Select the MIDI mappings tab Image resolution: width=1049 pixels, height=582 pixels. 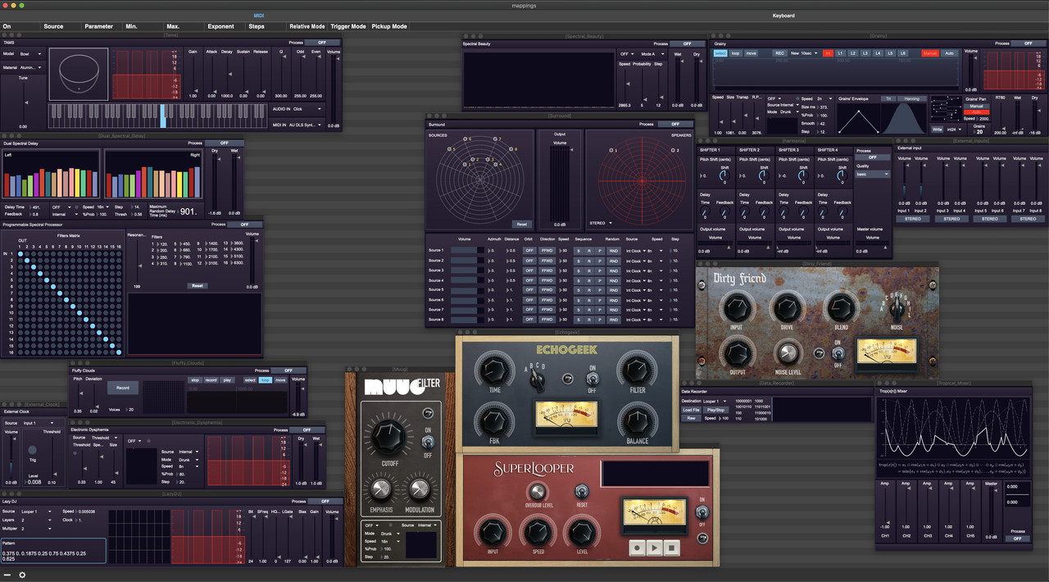(259, 16)
